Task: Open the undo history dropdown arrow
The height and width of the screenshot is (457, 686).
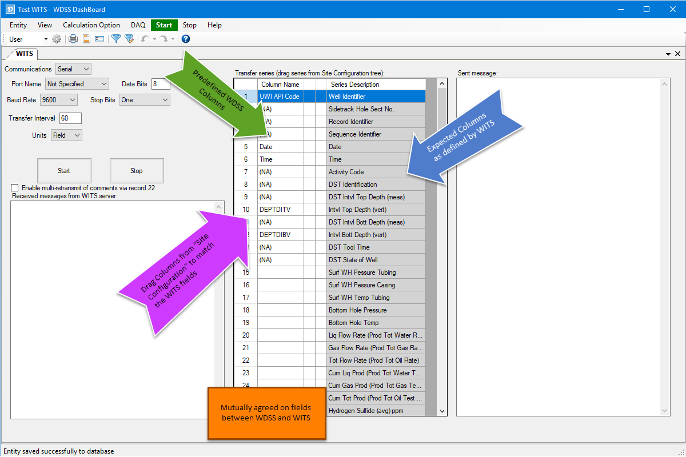Action: pos(154,39)
